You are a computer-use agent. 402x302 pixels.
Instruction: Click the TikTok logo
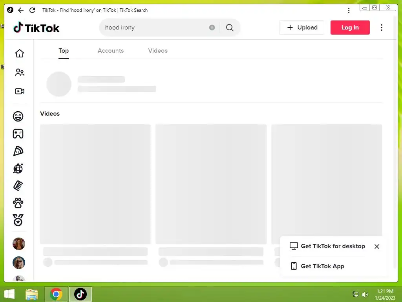click(x=37, y=28)
